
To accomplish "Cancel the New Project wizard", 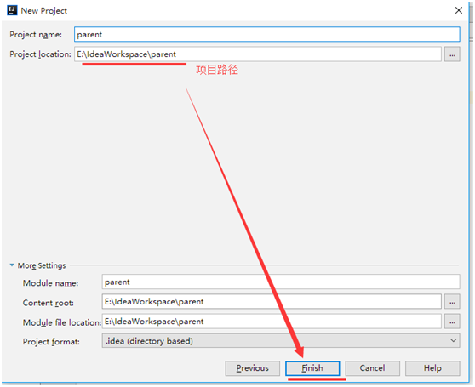I will [x=372, y=368].
